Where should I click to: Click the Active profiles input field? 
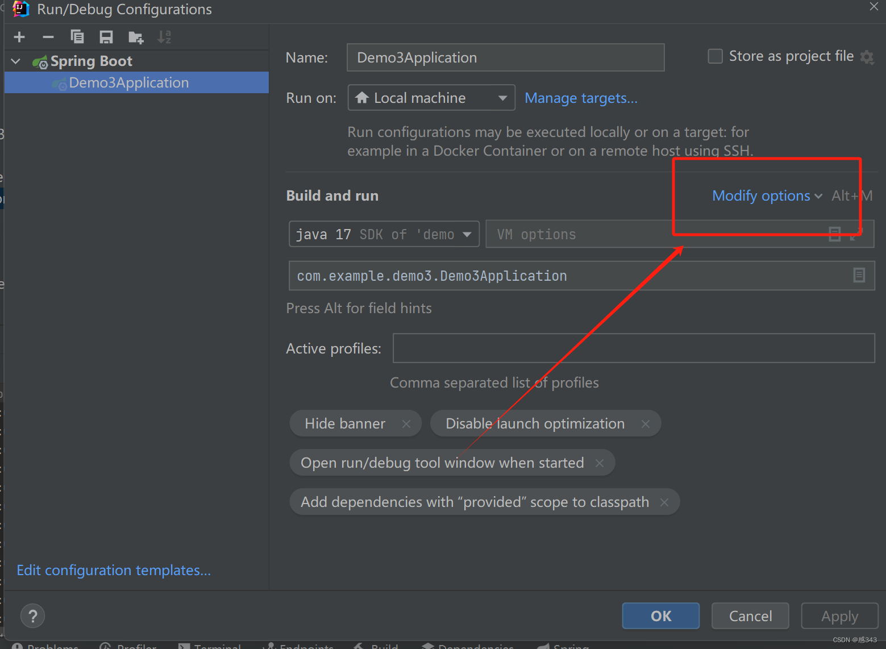pos(633,348)
